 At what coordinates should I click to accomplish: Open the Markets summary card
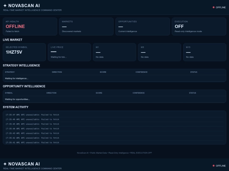tap(86, 26)
